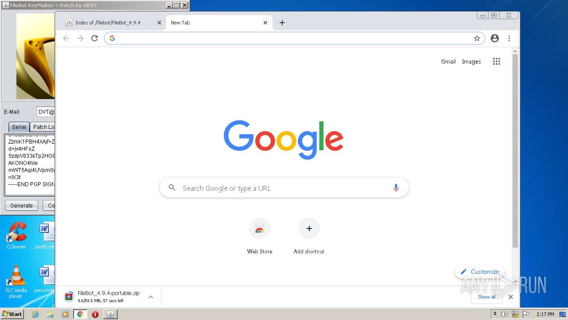Click the Google search box
This screenshot has height=320, width=568.
(x=284, y=188)
